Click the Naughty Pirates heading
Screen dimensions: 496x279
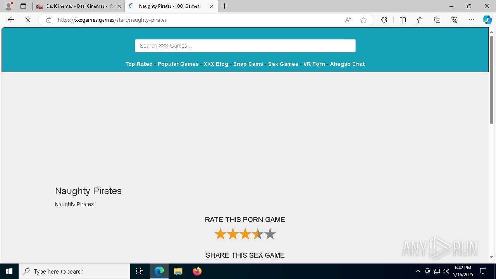point(88,191)
